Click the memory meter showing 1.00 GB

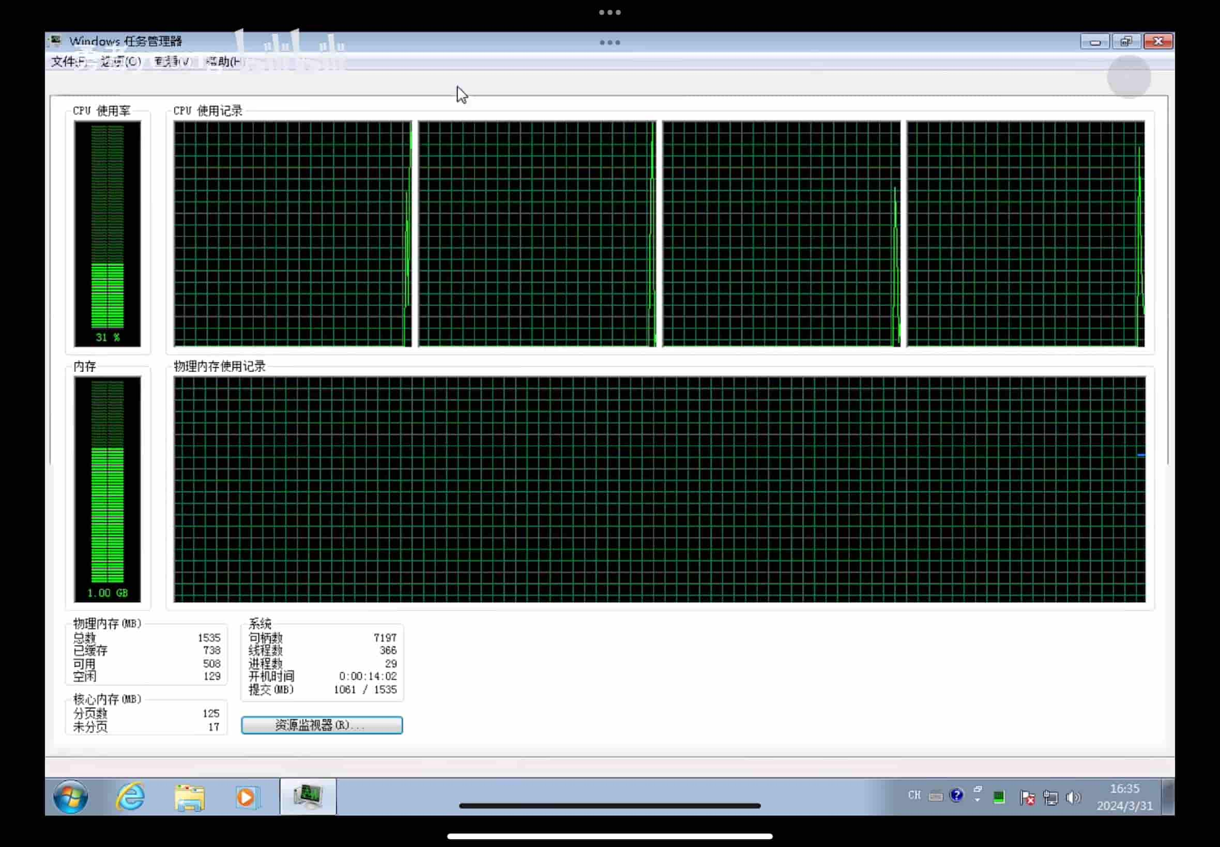tap(108, 489)
